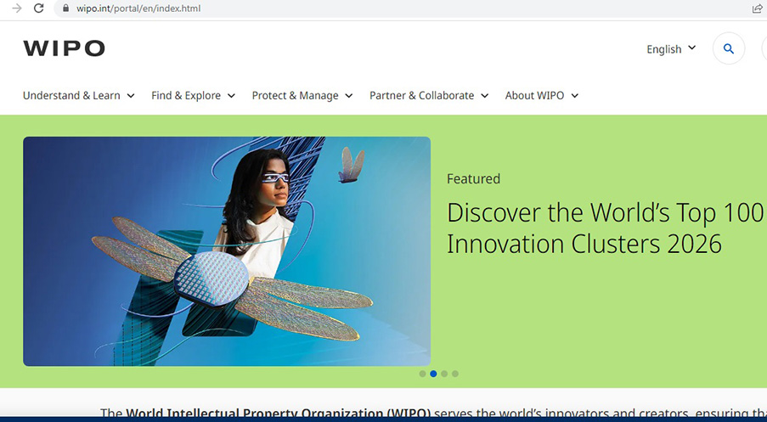The height and width of the screenshot is (422, 767).
Task: Click the share page icon in address bar
Action: tap(757, 8)
